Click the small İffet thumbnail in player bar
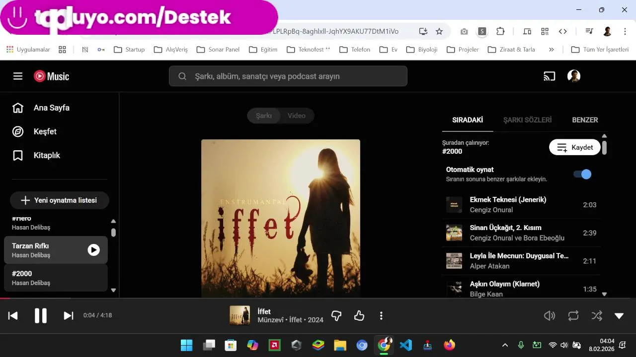The width and height of the screenshot is (636, 357). 240,316
